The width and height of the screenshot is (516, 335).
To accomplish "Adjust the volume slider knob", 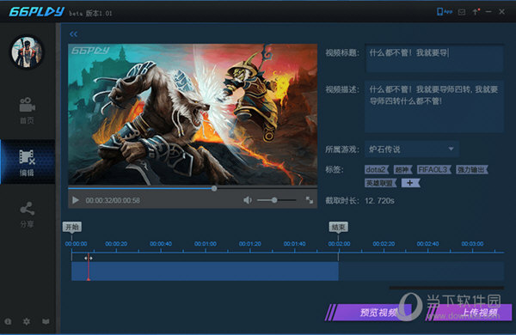I will tap(274, 200).
